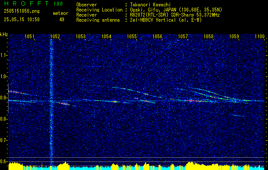Image resolution: width=268 pixels, height=170 pixels.
Task: Click the faint echo trace near 0.8 kHz at 1059
Action: 238,116
